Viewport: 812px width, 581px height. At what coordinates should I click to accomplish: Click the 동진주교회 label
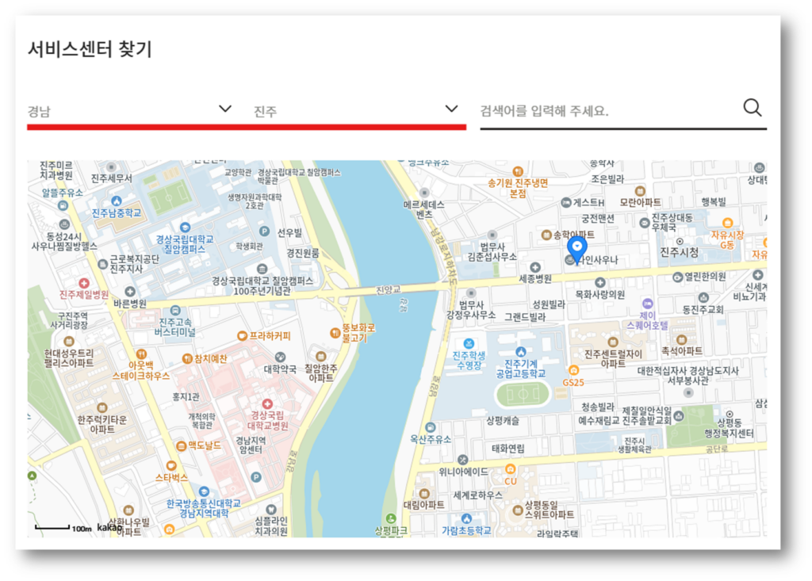click(x=703, y=310)
